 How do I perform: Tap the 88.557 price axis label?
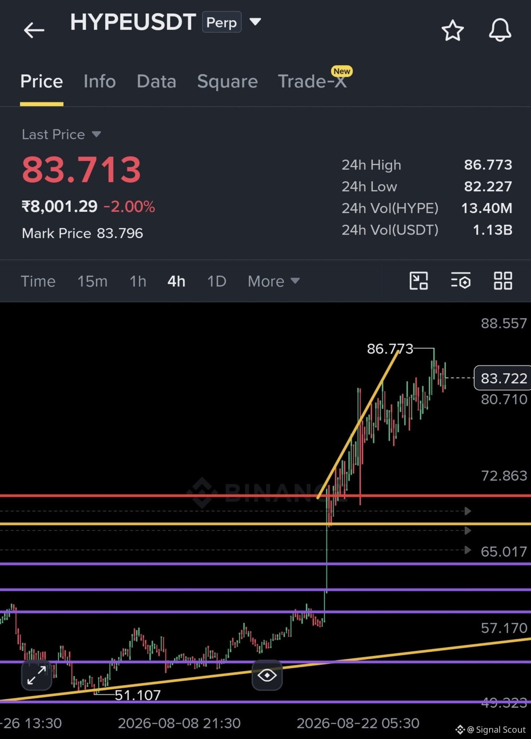coord(504,323)
